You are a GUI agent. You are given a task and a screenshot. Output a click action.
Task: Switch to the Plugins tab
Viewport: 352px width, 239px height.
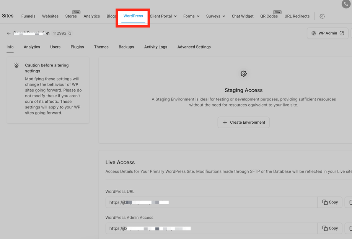(77, 47)
